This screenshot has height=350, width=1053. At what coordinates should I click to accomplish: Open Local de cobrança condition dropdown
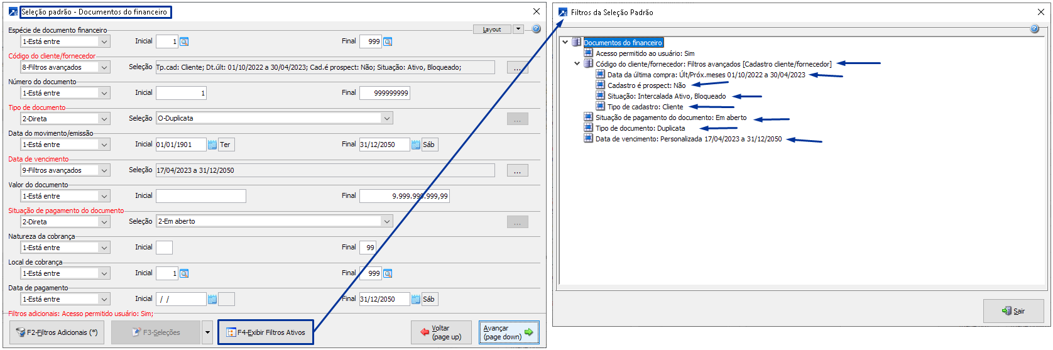tap(104, 273)
